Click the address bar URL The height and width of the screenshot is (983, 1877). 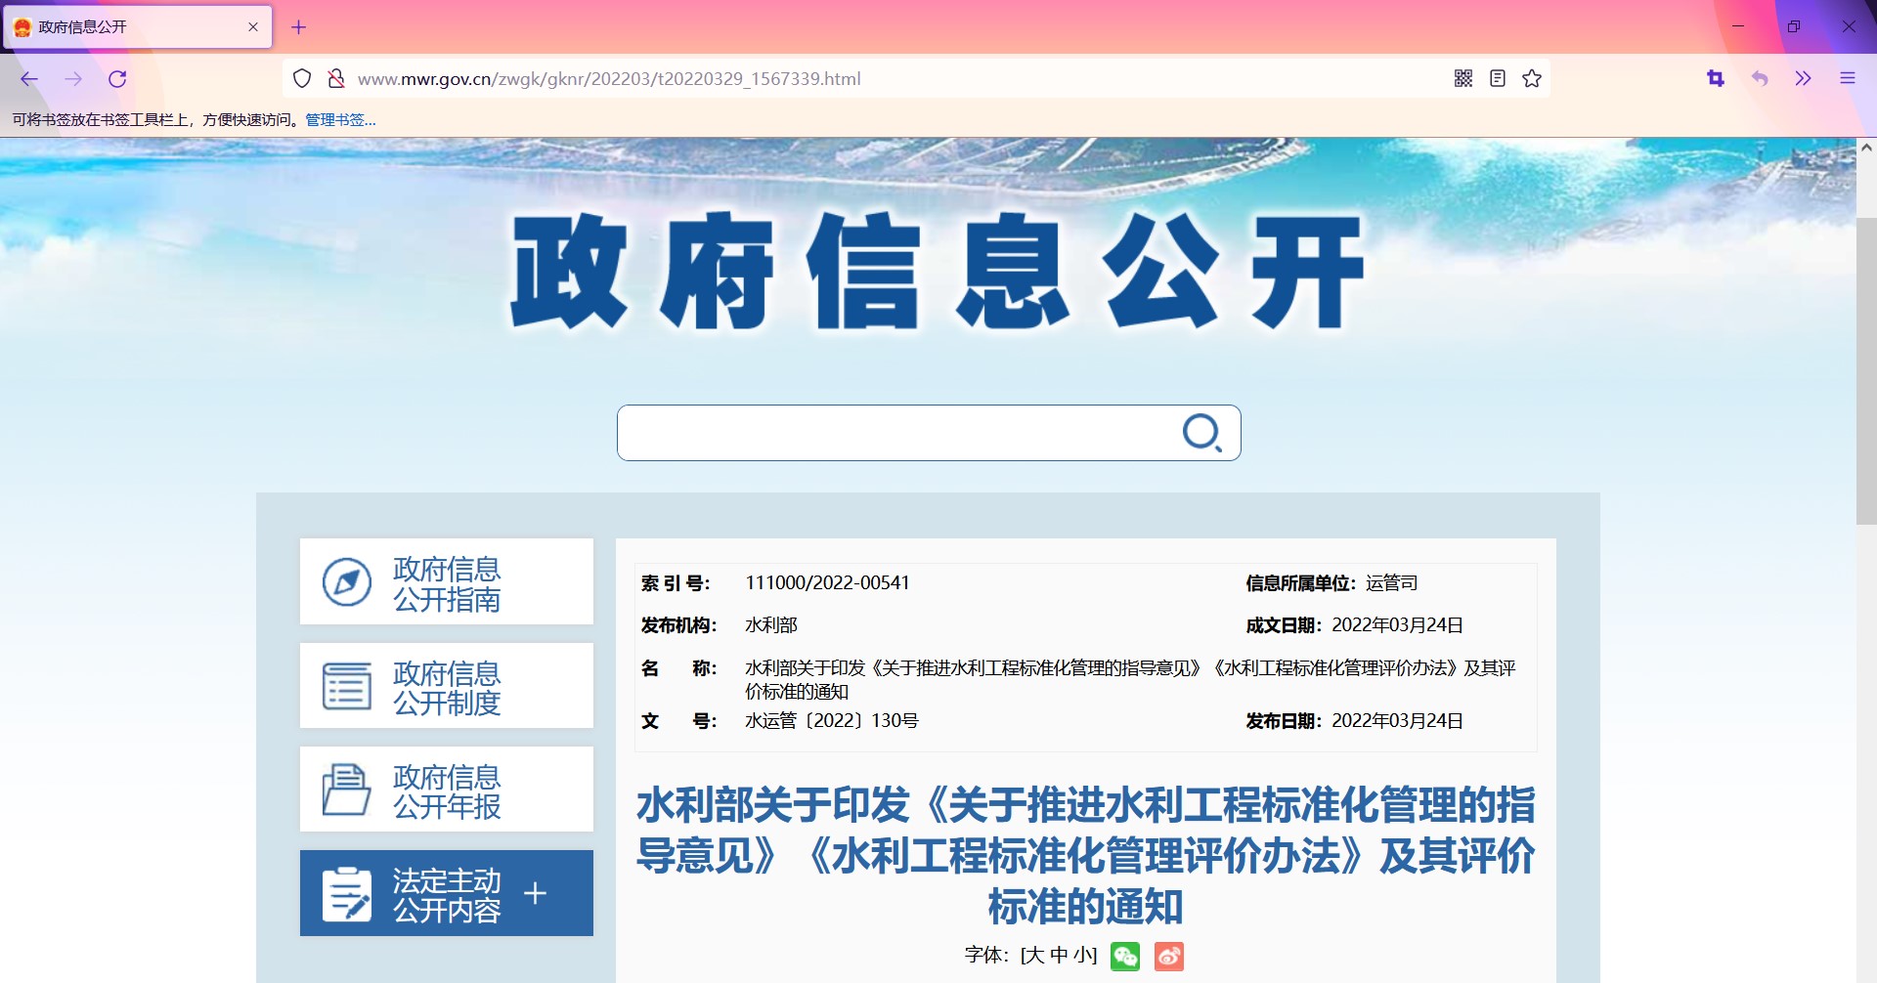[x=609, y=79]
